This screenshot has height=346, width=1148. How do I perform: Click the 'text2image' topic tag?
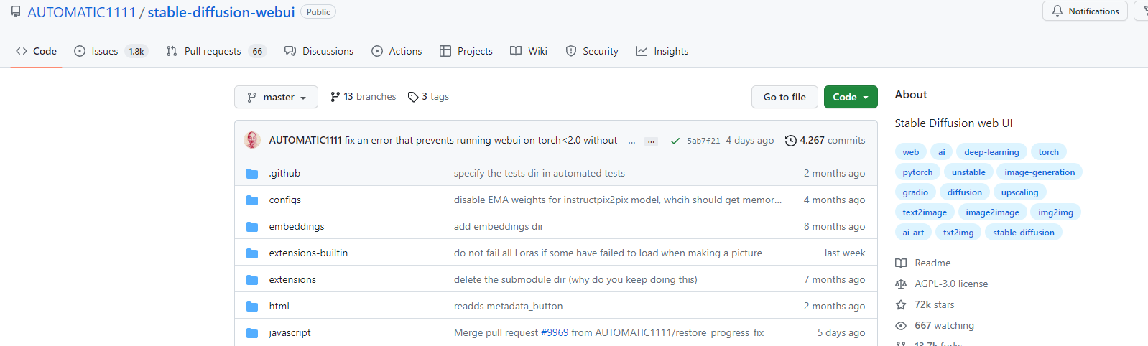[925, 212]
